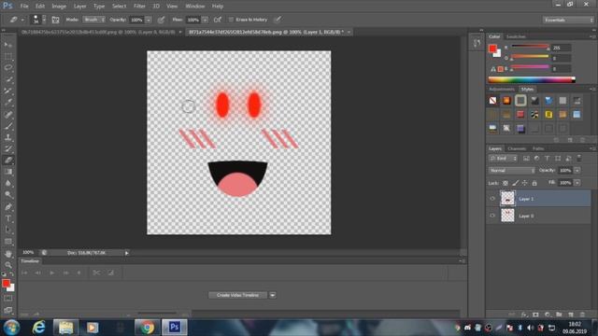Select the Horizontal Type tool
Image resolution: width=598 pixels, height=336 pixels.
[x=8, y=218]
